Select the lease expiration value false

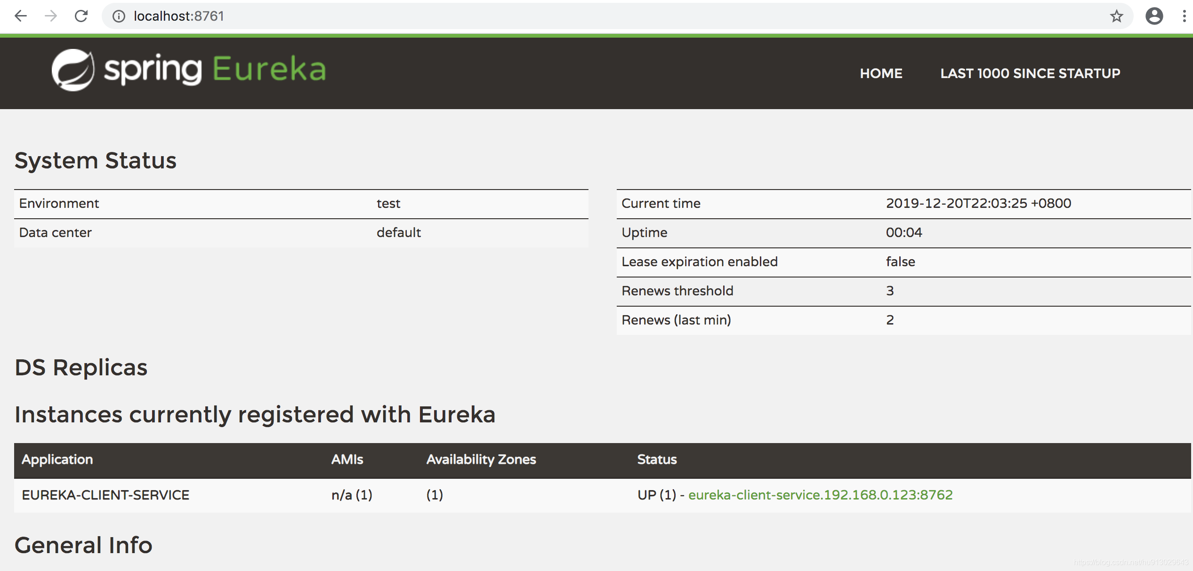[x=900, y=262]
